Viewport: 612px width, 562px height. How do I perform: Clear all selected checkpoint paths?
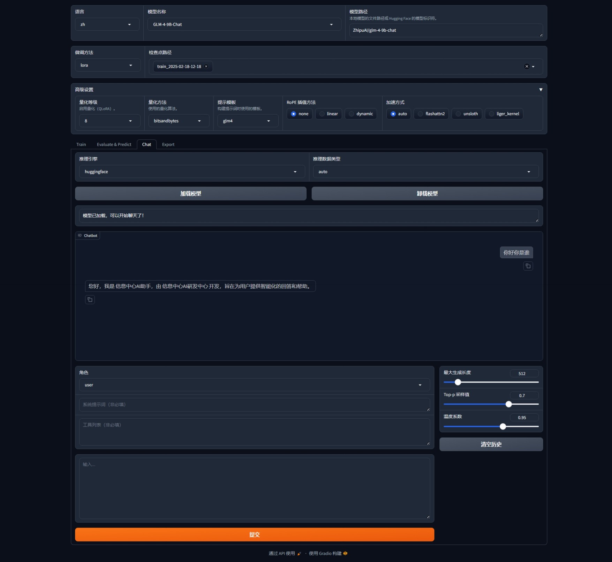[527, 67]
